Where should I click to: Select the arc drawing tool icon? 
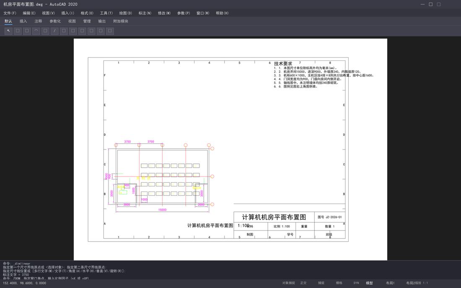click(x=36, y=31)
